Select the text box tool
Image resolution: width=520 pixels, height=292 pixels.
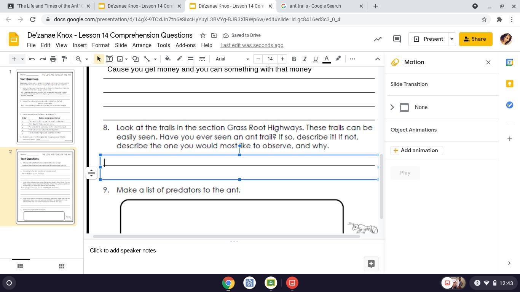click(x=109, y=59)
